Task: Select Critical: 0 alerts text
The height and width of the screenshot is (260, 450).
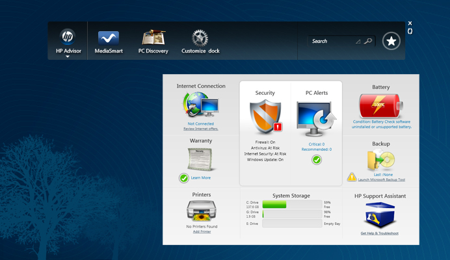Action: 317,144
